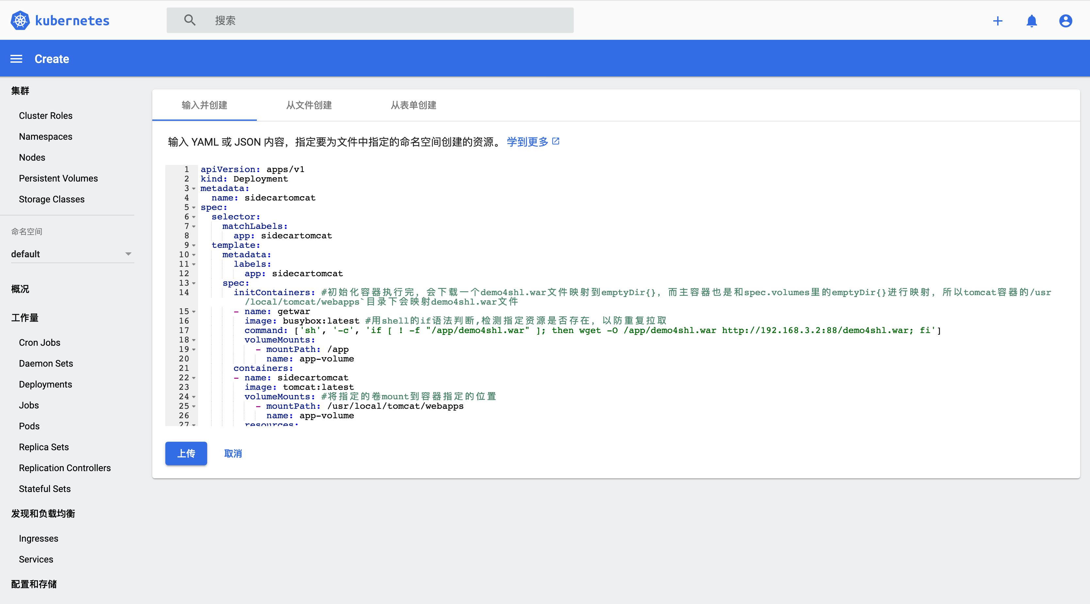The image size is (1090, 604).
Task: Click the 上传 upload button
Action: click(186, 453)
